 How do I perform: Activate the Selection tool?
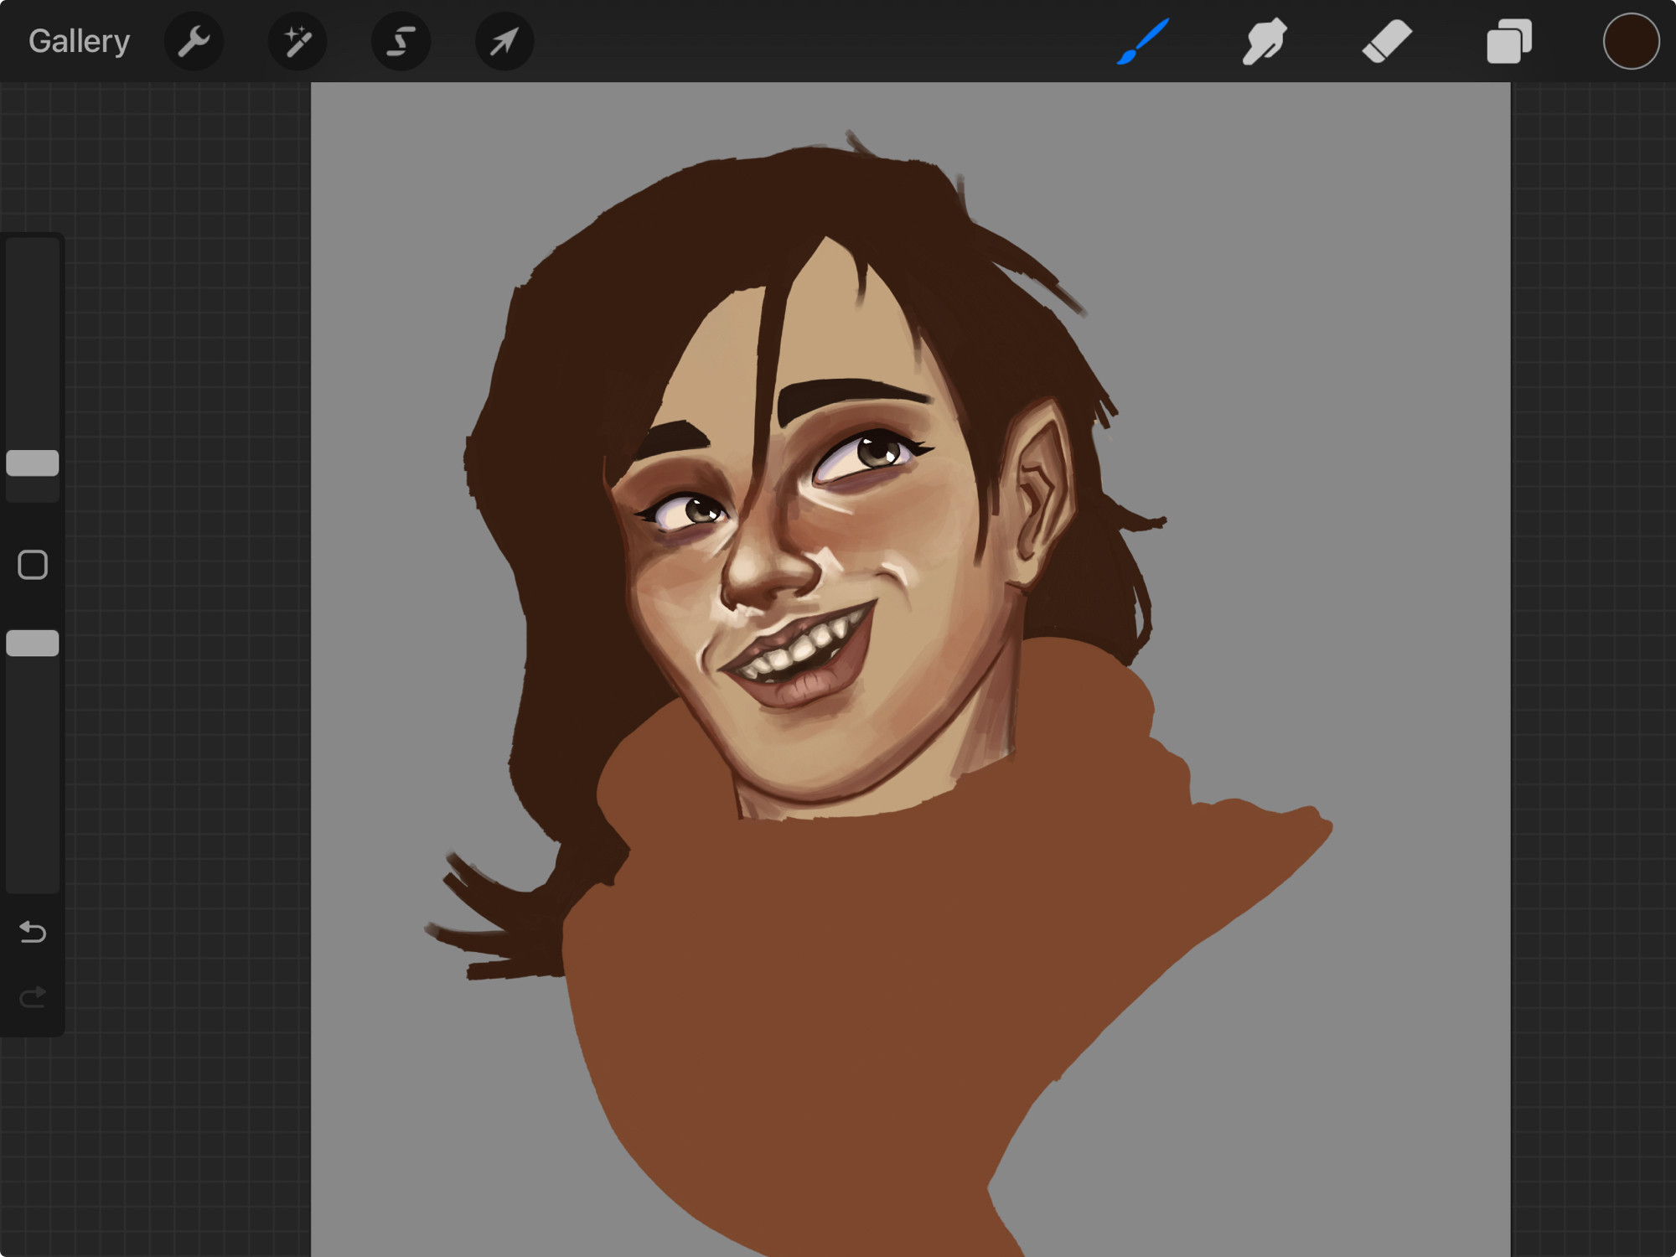click(401, 41)
